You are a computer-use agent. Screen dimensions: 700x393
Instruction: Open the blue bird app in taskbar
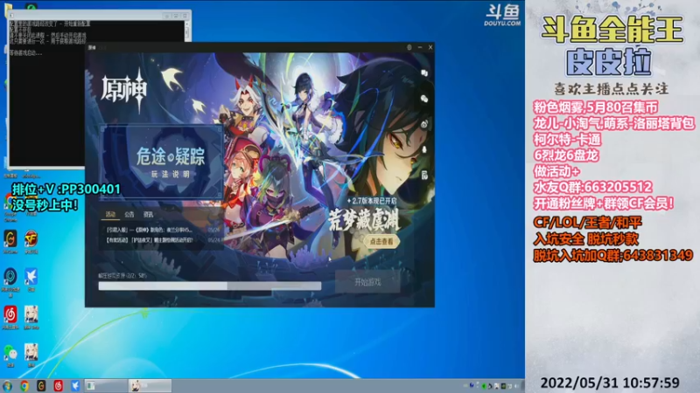[x=75, y=386]
